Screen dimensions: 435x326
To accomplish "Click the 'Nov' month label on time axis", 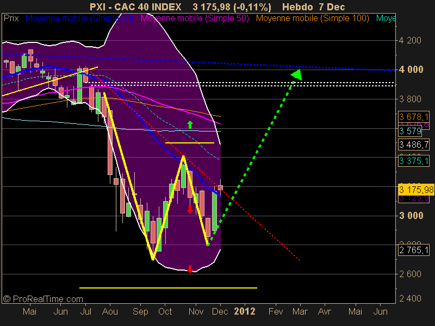I will coord(196,311).
